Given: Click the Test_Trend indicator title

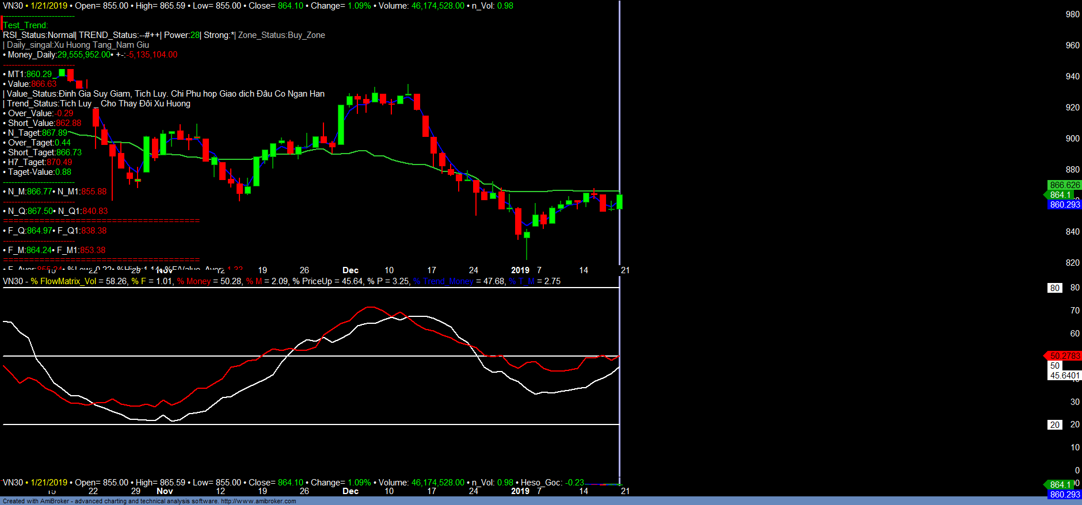Looking at the screenshot, I should (x=25, y=25).
